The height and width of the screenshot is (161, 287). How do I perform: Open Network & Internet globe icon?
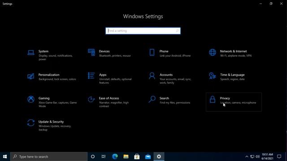(213, 52)
